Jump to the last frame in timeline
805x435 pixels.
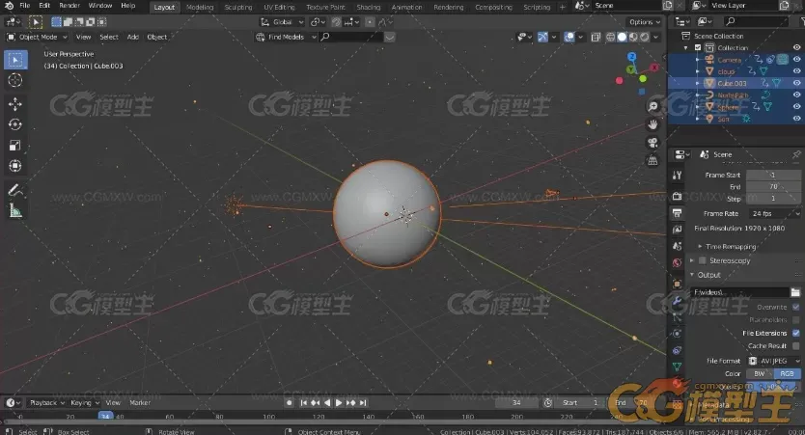click(x=363, y=403)
